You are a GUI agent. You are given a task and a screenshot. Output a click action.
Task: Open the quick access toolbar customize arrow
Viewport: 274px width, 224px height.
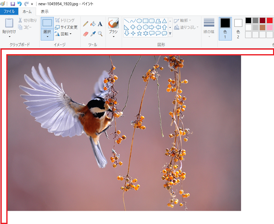click(x=32, y=4)
